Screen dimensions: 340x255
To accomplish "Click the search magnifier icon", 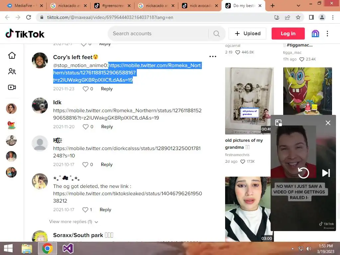I will 216,34.
